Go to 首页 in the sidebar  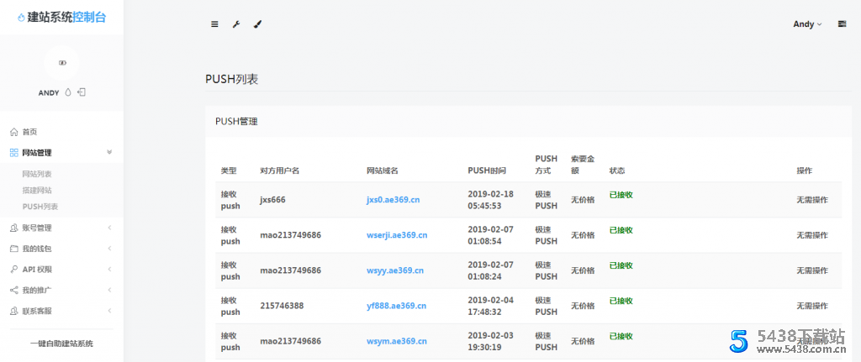29,132
